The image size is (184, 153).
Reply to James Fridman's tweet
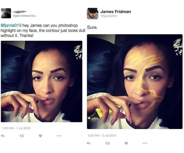(x=89, y=143)
